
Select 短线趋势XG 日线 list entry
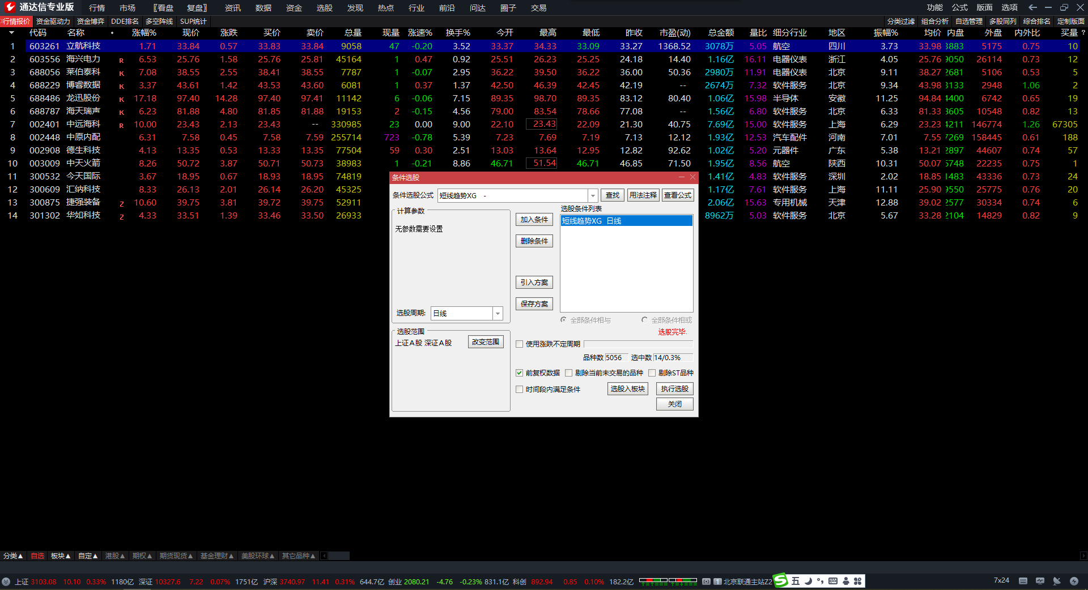(627, 221)
